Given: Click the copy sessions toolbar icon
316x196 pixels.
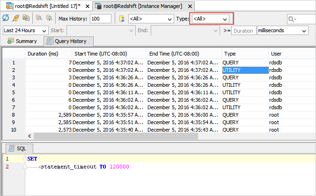Looking at the screenshot, I should 26,18.
